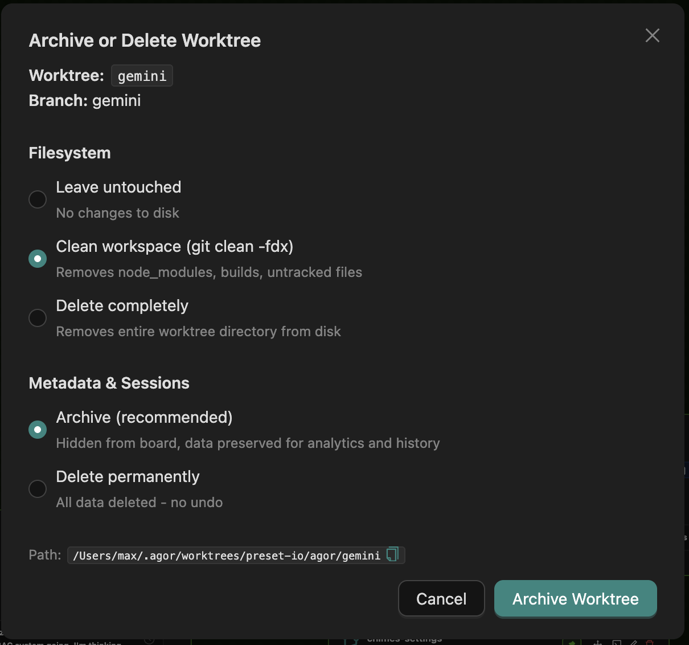Click the Cancel button
The height and width of the screenshot is (645, 689).
click(x=441, y=598)
